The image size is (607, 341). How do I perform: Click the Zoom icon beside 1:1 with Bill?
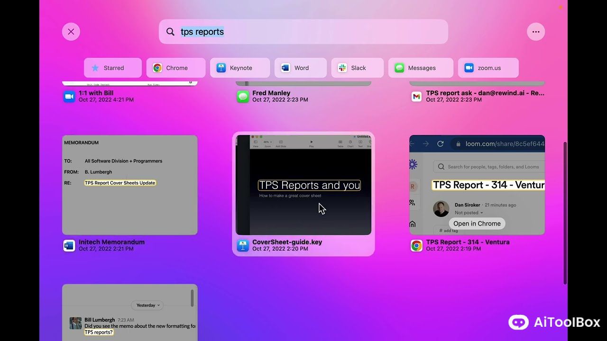click(69, 97)
